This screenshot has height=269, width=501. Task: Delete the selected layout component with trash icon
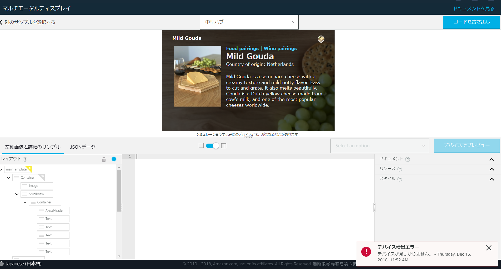click(x=104, y=159)
